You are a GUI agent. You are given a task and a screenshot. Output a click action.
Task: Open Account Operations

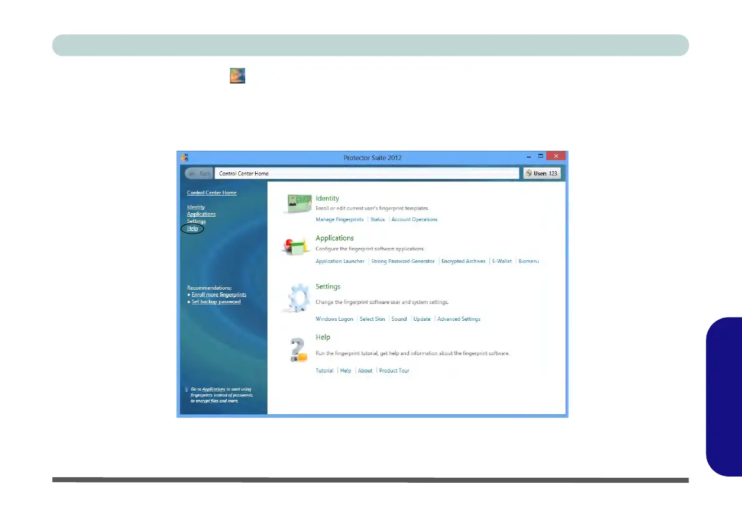414,219
